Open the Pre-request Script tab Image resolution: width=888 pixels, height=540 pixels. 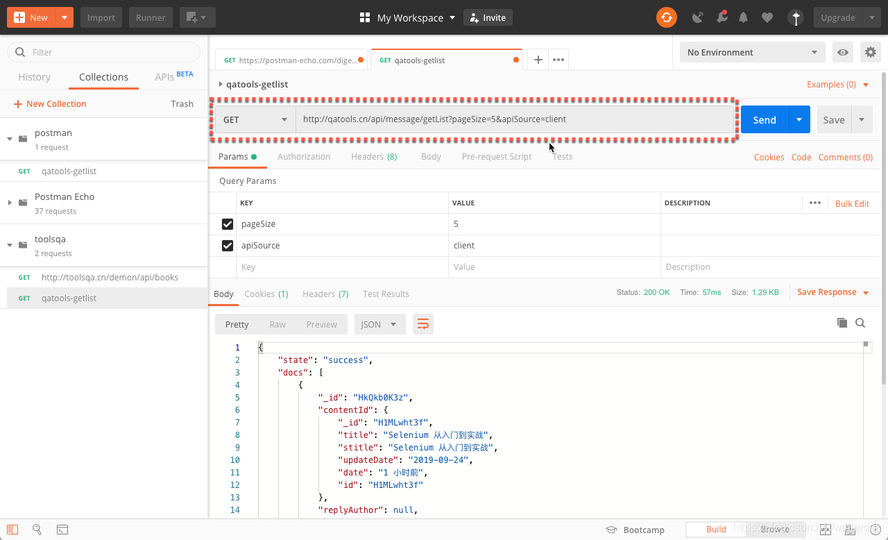[497, 156]
